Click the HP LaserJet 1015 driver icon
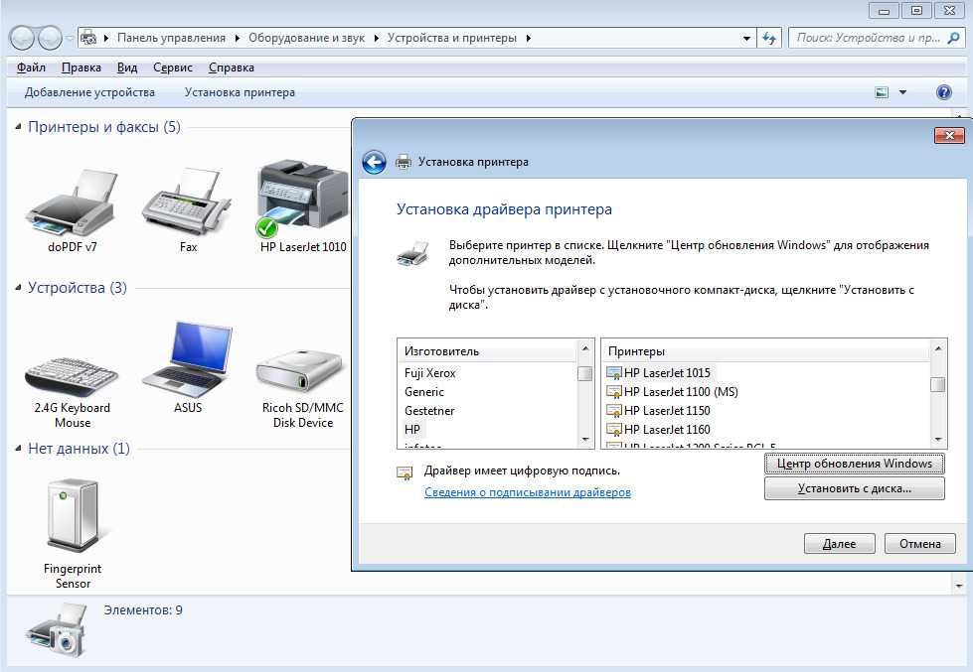The image size is (973, 672). (x=613, y=373)
